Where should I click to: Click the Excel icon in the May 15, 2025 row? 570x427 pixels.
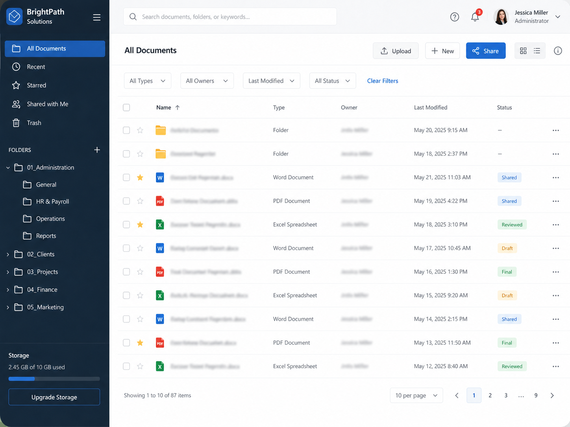click(x=160, y=295)
